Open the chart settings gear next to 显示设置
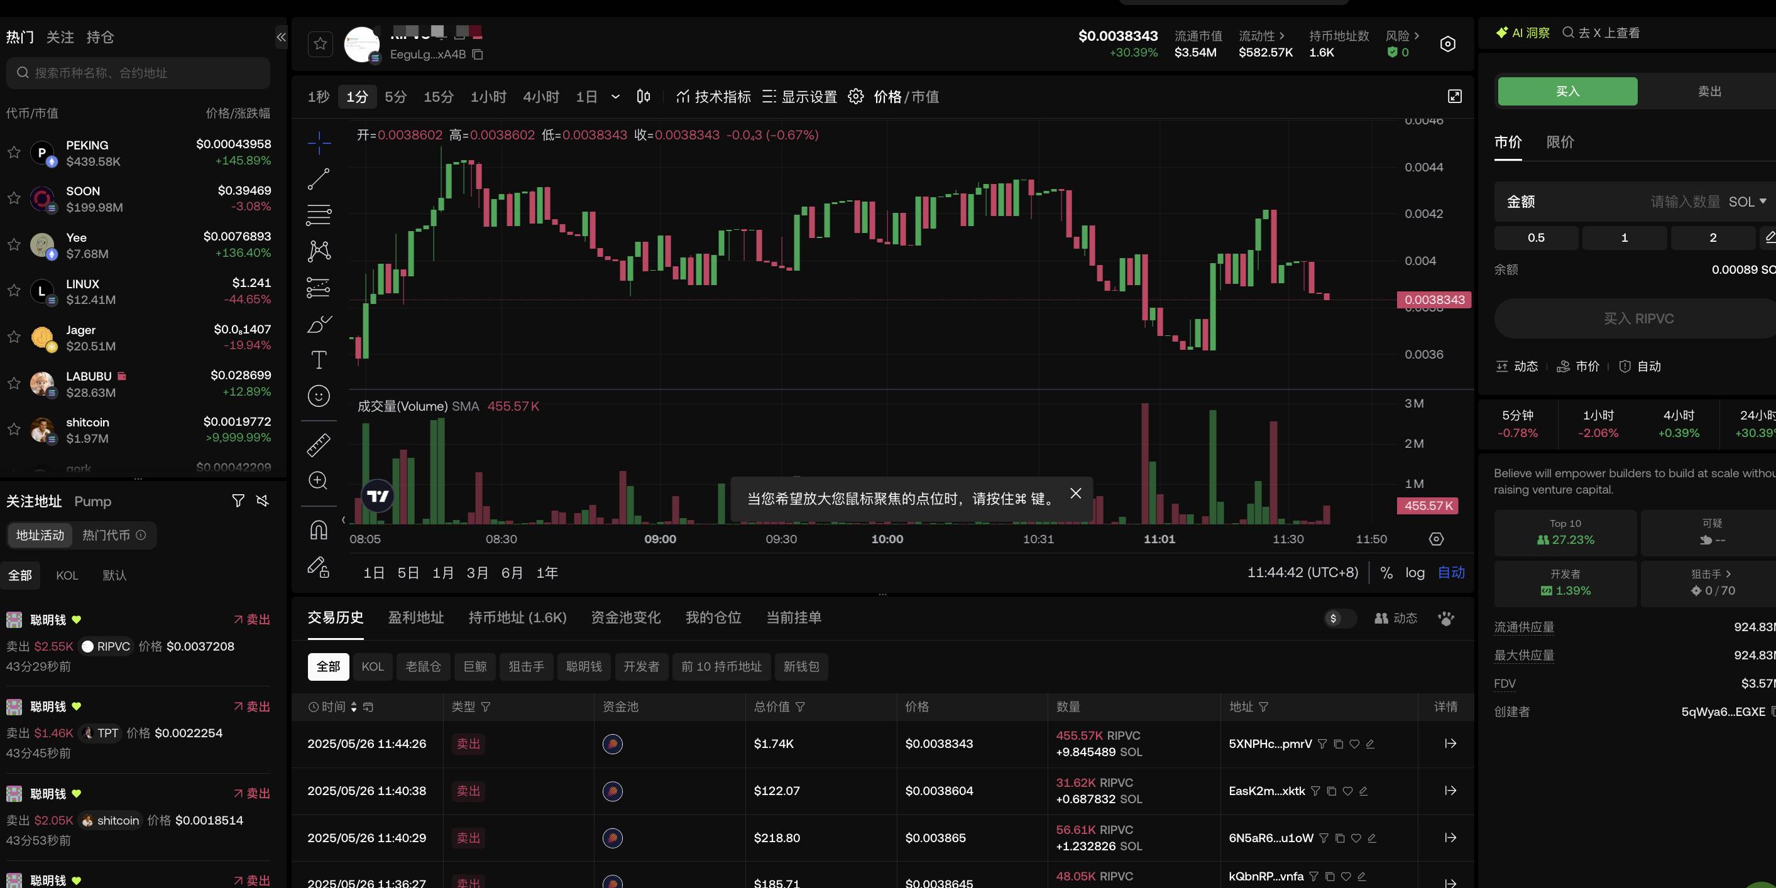This screenshot has width=1776, height=888. [855, 97]
